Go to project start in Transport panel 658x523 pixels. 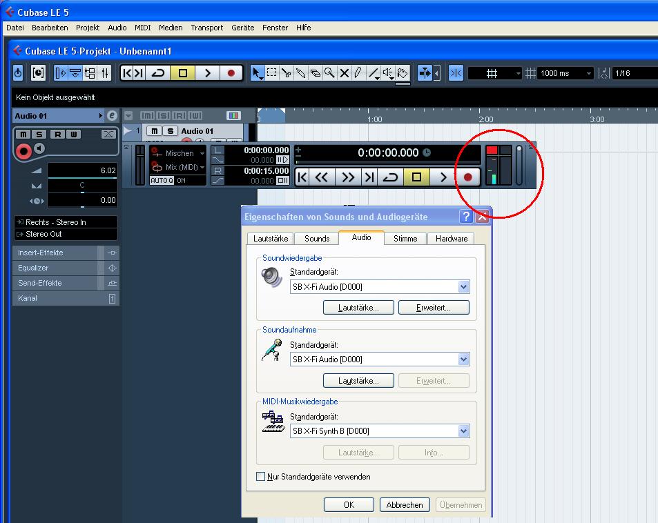point(302,177)
